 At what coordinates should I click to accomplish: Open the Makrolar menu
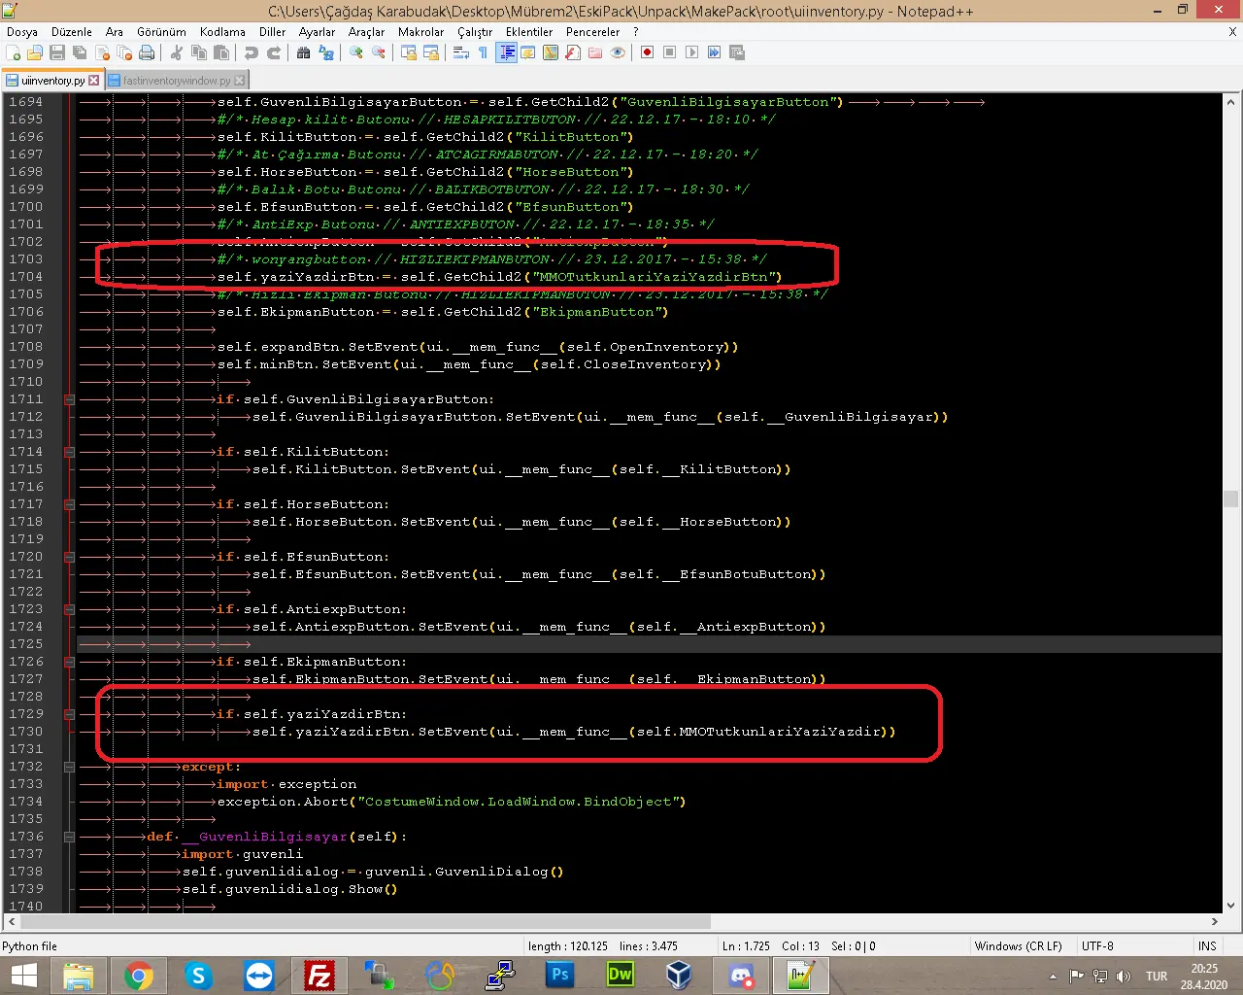click(420, 32)
